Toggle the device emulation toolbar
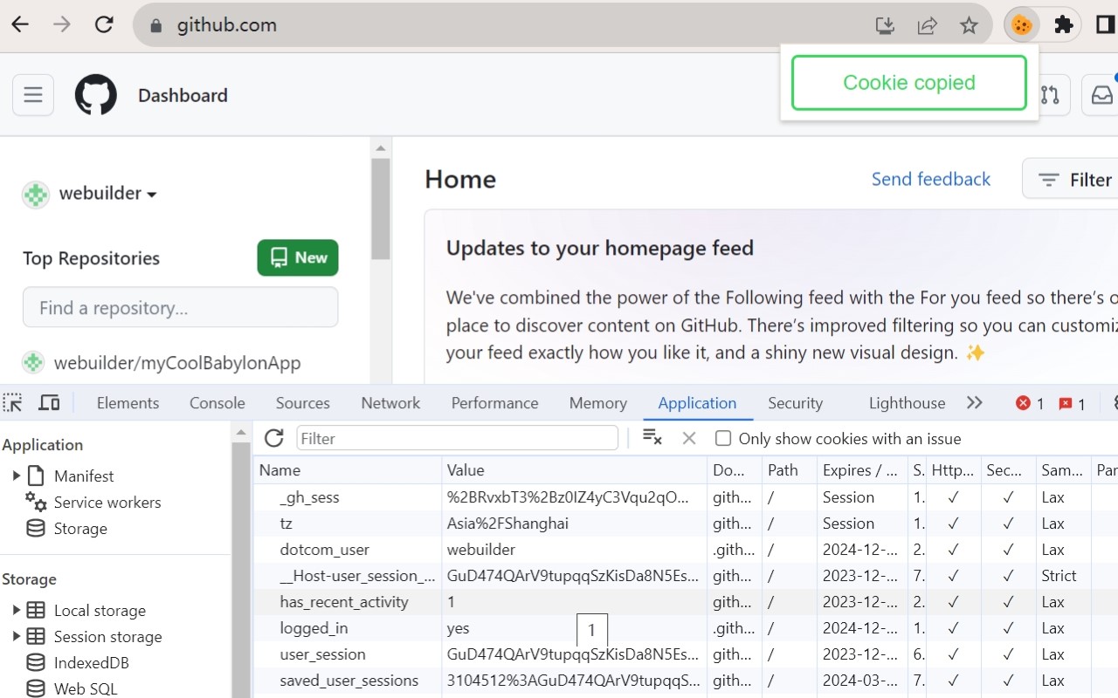Viewport: 1118px width, 698px height. [x=49, y=402]
